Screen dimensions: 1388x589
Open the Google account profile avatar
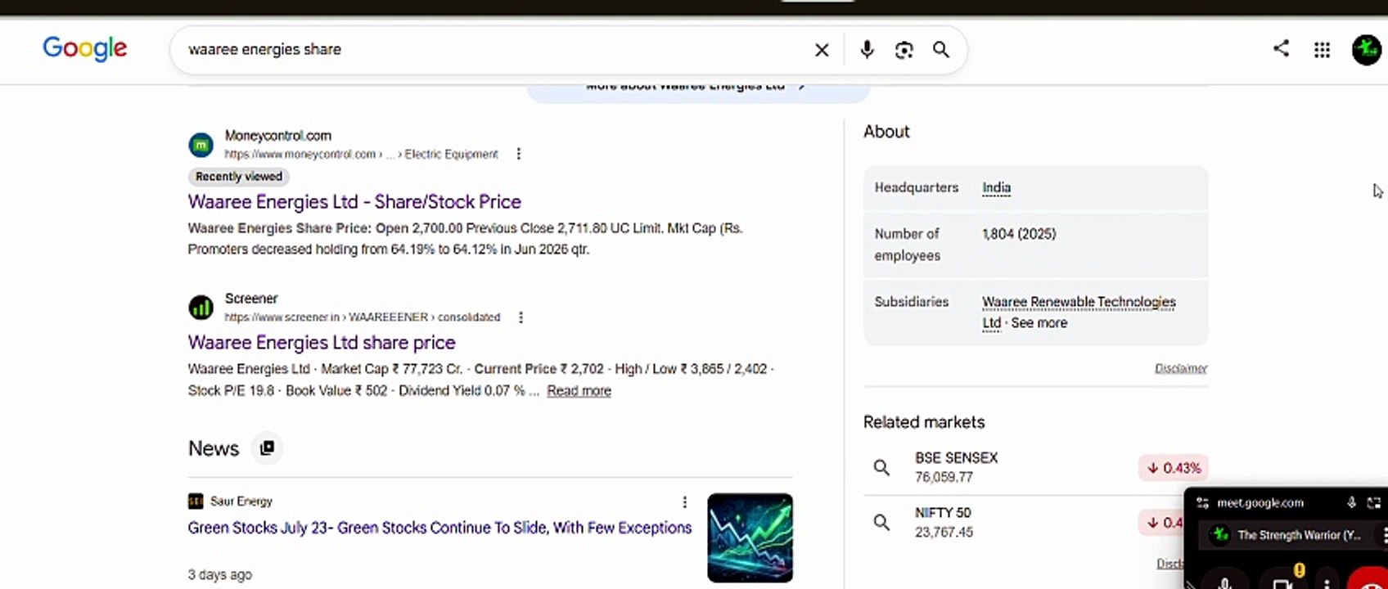point(1366,50)
